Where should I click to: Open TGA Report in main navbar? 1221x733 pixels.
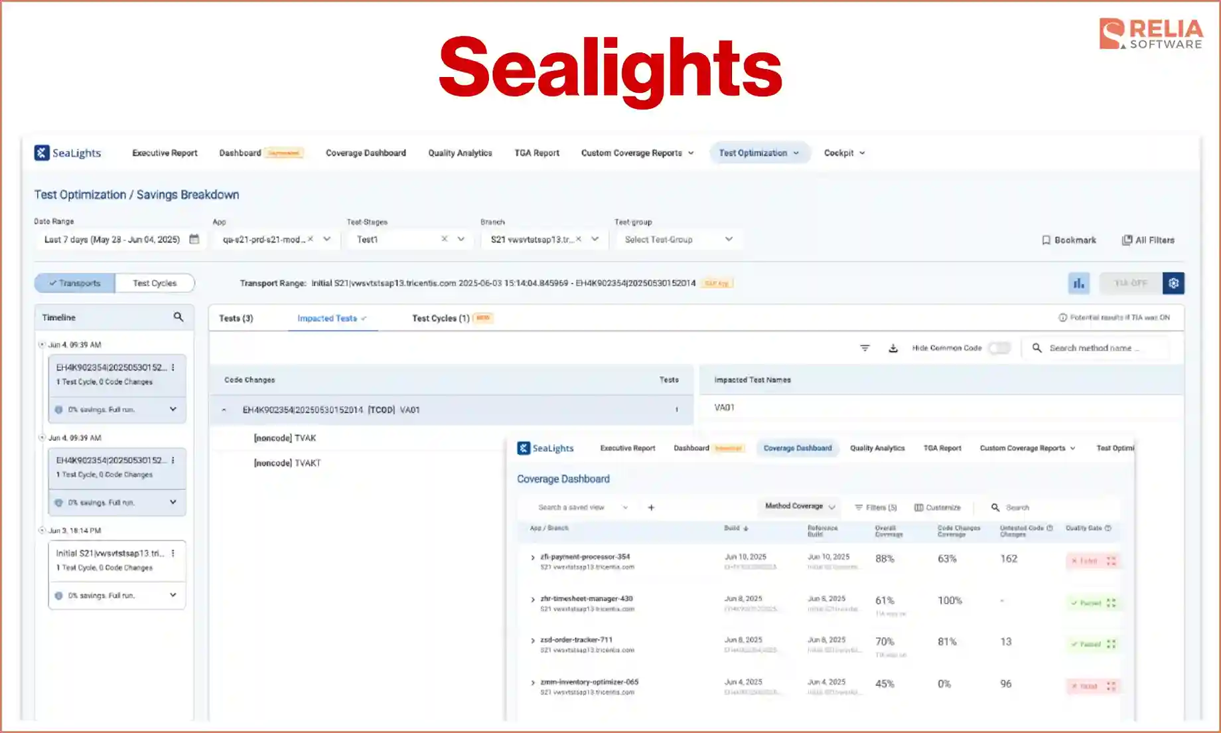tap(537, 153)
